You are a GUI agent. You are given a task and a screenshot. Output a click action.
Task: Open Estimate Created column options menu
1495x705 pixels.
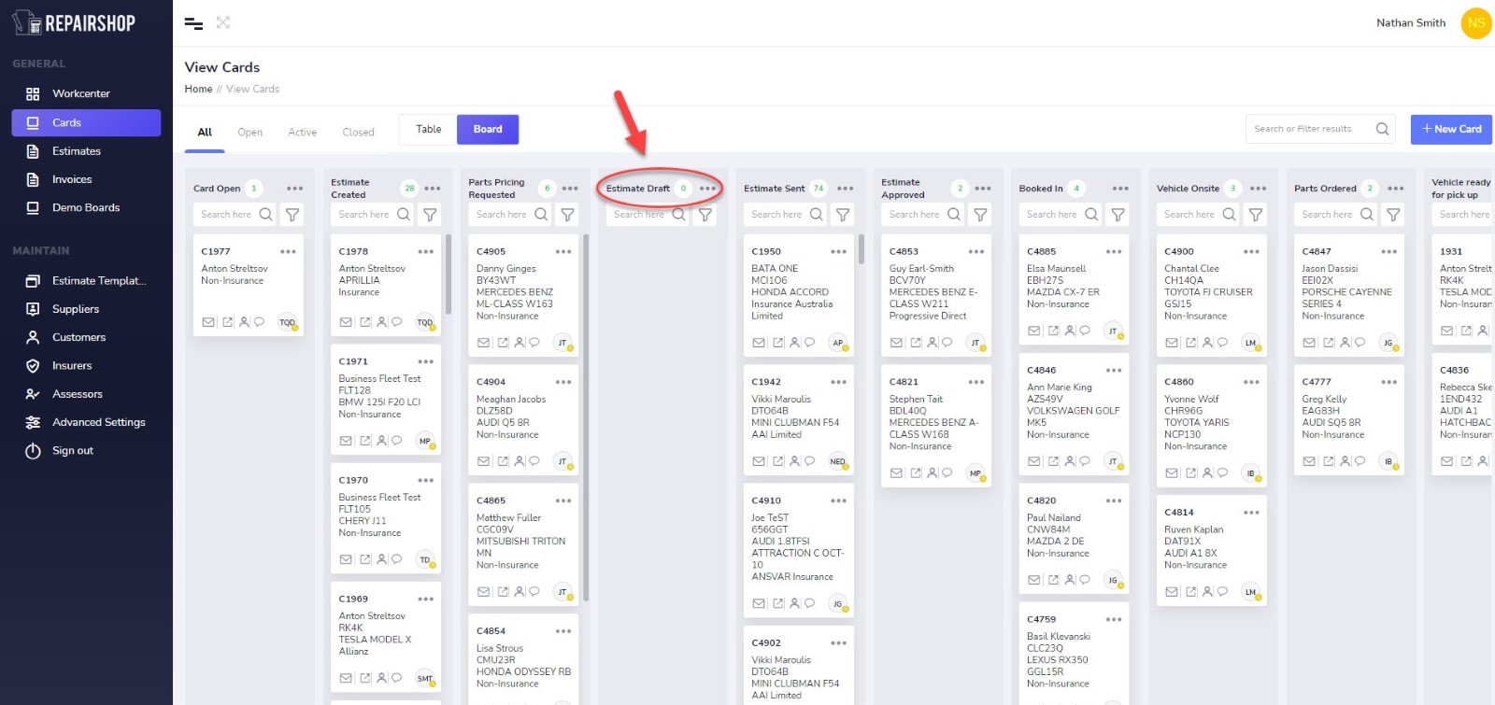click(x=433, y=189)
